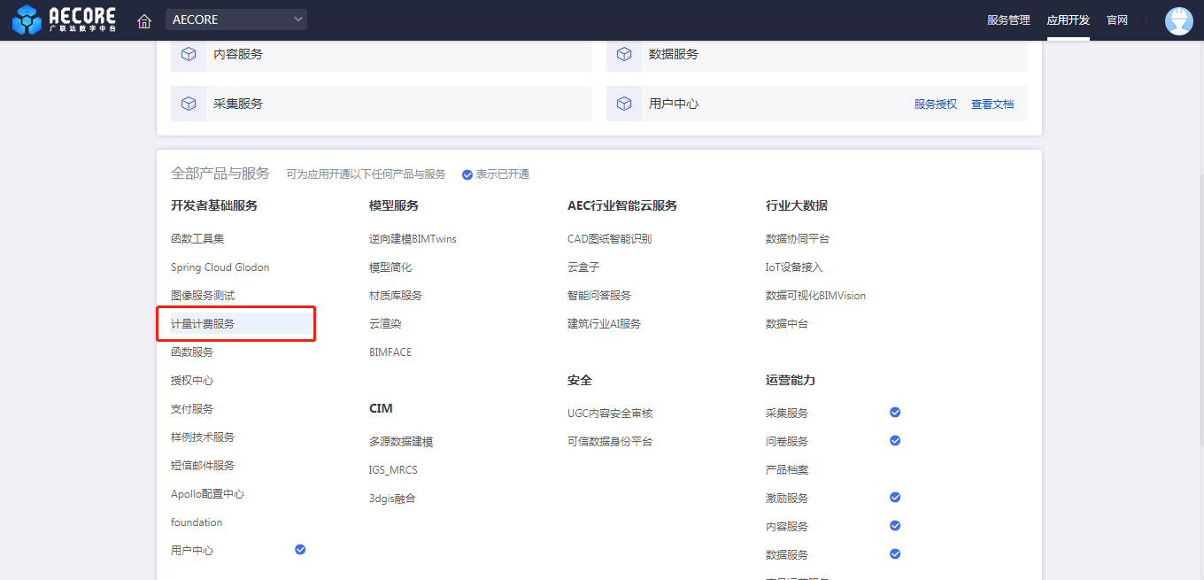Click the 用户中心 card label at top
The image size is (1204, 580).
[674, 104]
